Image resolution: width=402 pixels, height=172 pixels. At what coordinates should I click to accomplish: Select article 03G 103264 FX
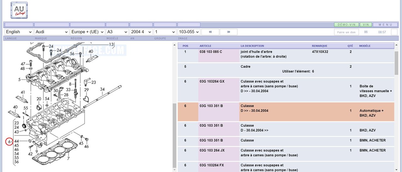212,165
